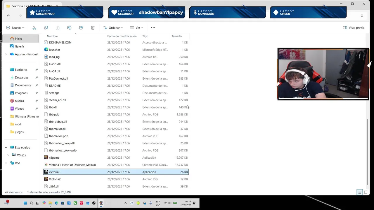This screenshot has width=374, height=210.
Task: Click the Share icon in toolbar
Action: [81, 28]
